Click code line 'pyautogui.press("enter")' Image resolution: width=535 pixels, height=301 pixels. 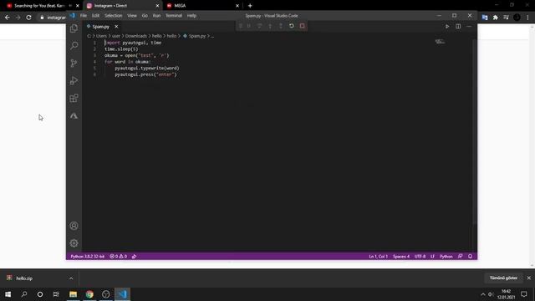[x=145, y=74]
